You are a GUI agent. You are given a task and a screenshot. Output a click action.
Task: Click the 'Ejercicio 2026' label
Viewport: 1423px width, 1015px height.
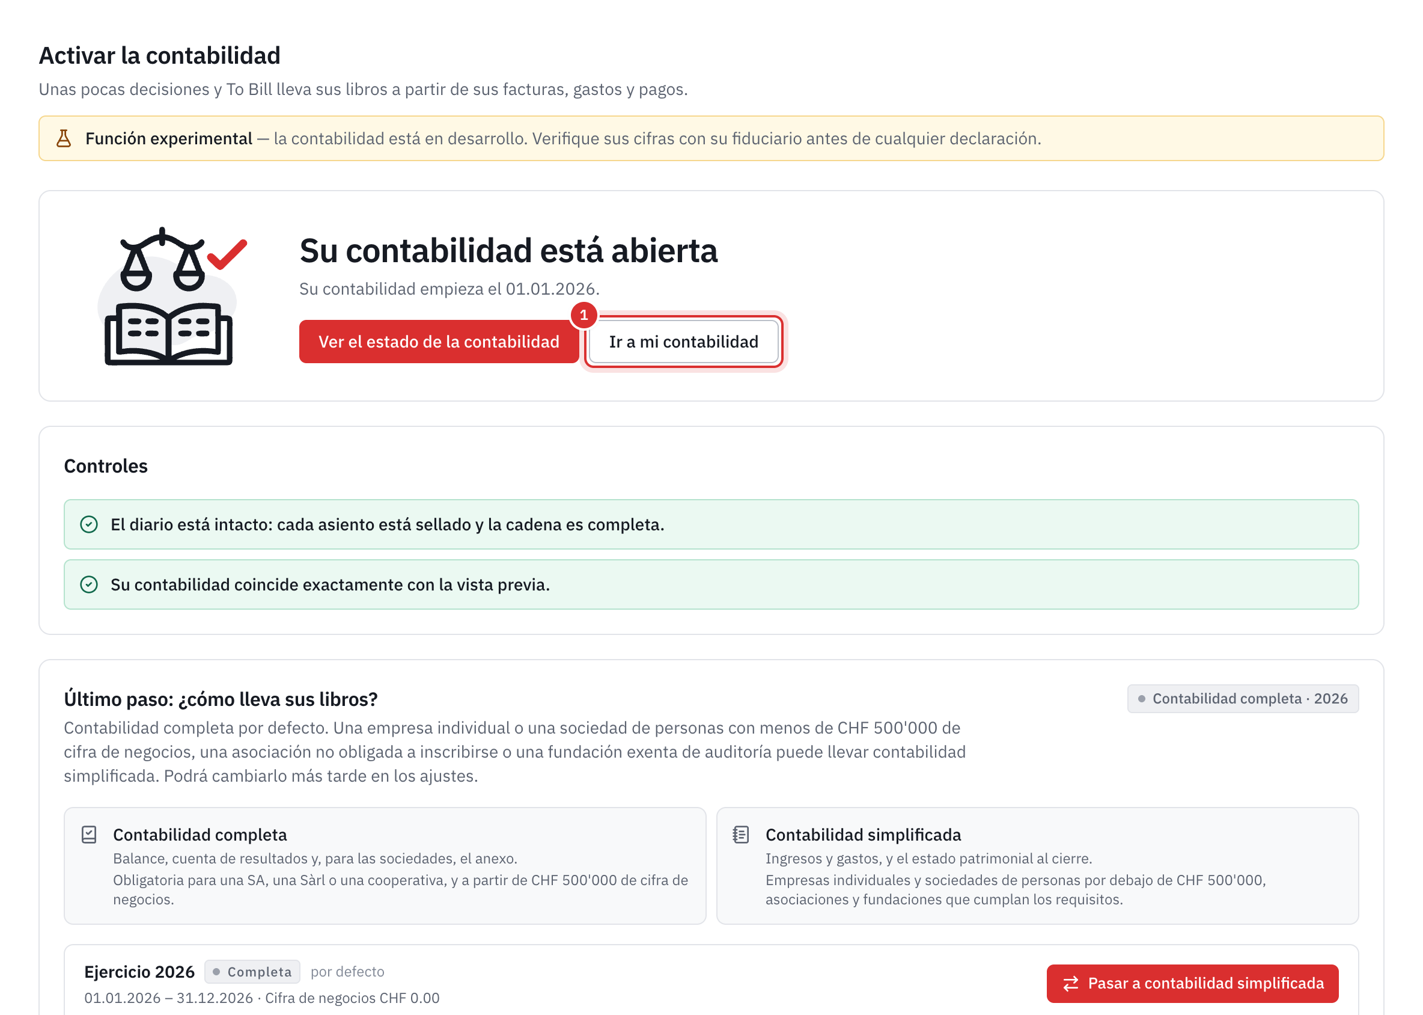pyautogui.click(x=139, y=972)
